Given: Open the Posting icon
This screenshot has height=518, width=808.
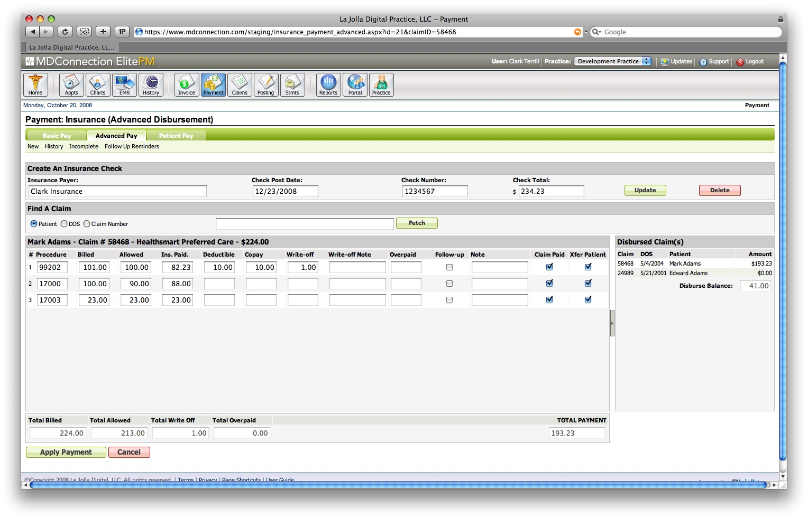Looking at the screenshot, I should (266, 84).
